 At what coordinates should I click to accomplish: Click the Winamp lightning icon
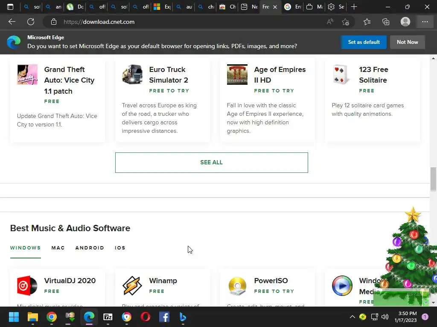(x=132, y=286)
